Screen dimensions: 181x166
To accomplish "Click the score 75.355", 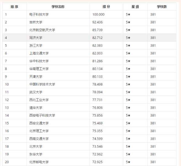I will 97,131.
